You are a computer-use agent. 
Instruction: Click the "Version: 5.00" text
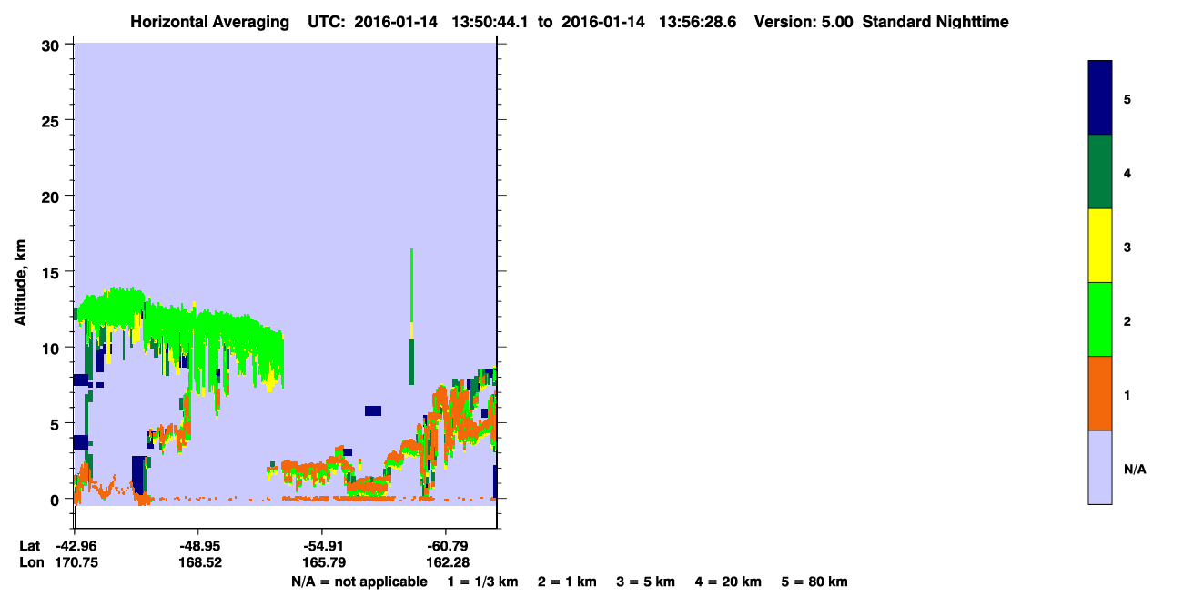click(x=804, y=22)
